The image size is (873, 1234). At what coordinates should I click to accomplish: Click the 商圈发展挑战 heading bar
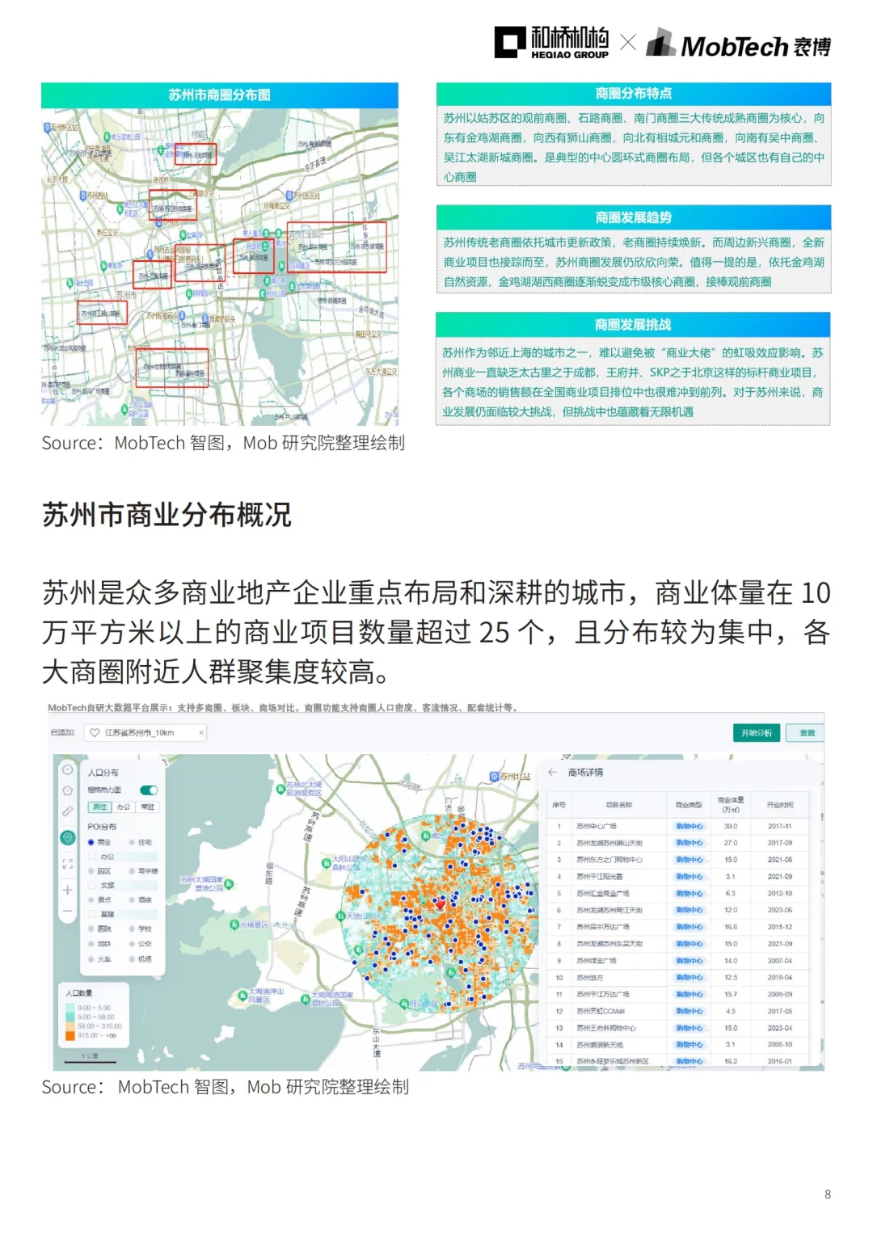[x=634, y=325]
